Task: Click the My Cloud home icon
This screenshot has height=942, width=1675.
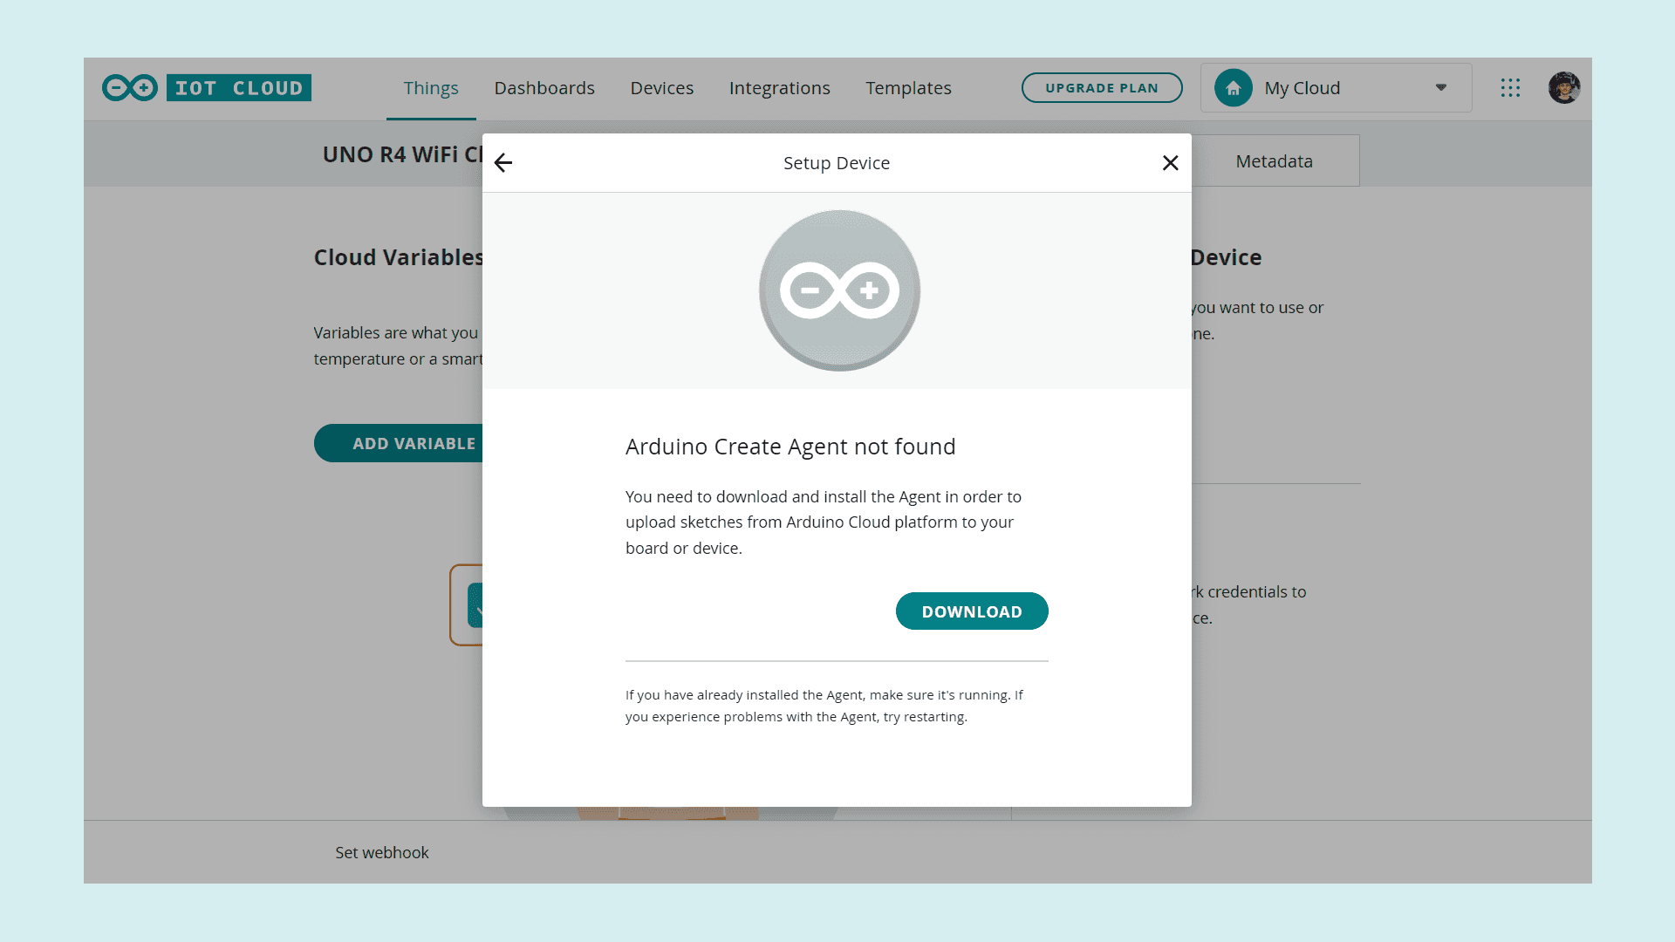Action: (1233, 88)
